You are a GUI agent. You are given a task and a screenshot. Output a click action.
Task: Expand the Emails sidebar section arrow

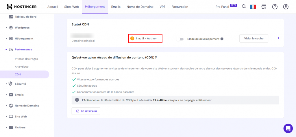[x=6, y=95]
